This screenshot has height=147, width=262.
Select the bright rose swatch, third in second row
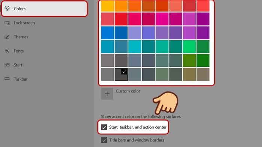click(135, 19)
